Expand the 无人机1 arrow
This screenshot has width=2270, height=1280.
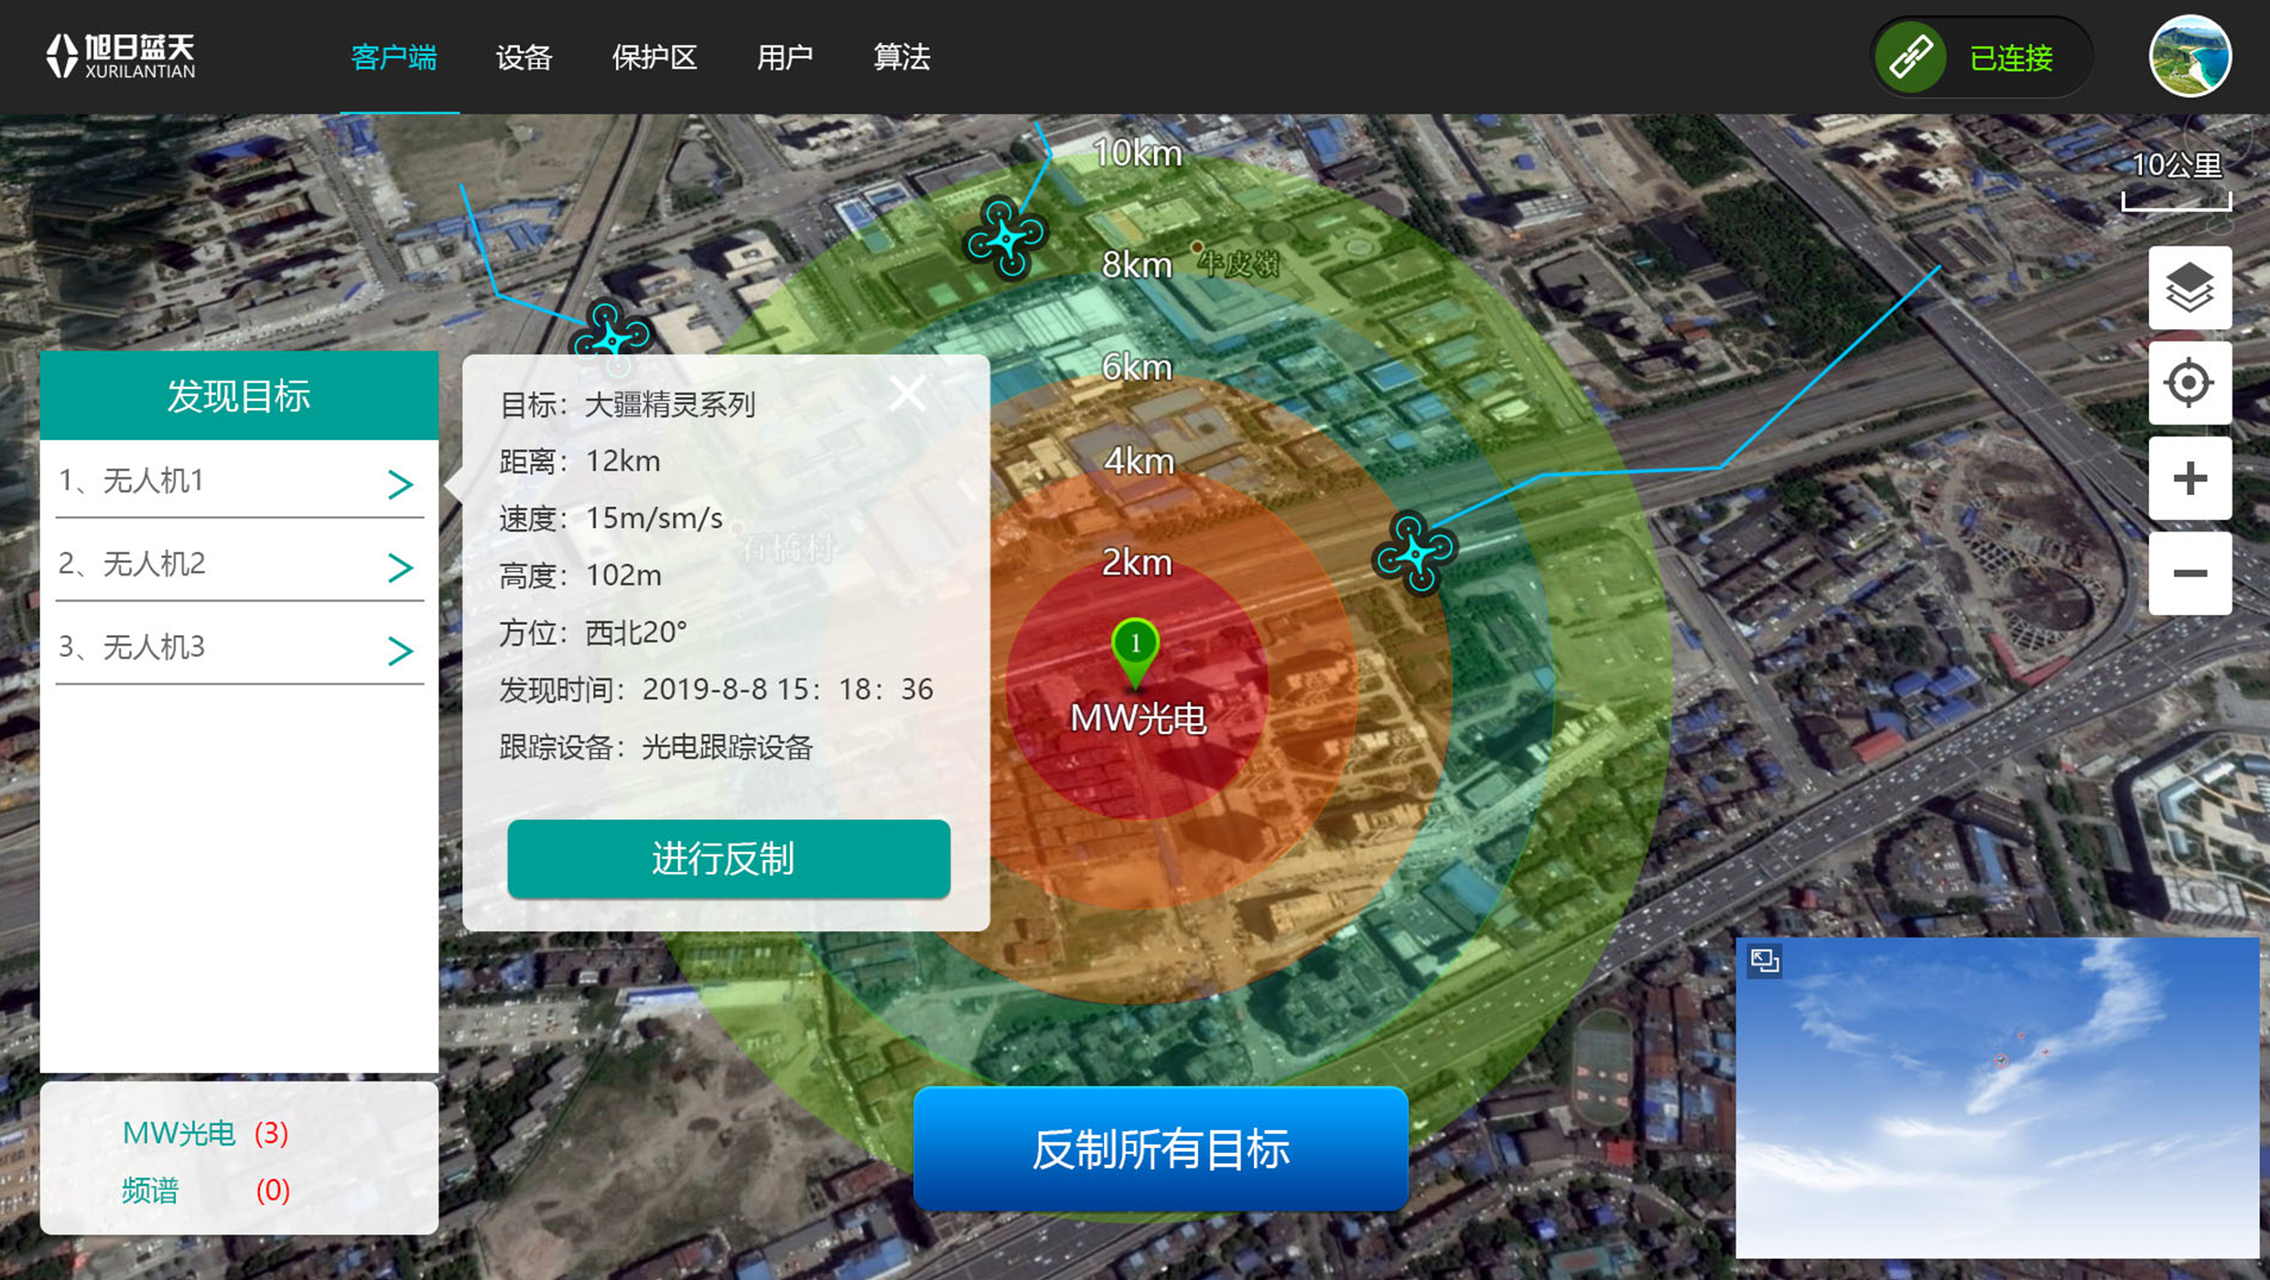coord(400,484)
